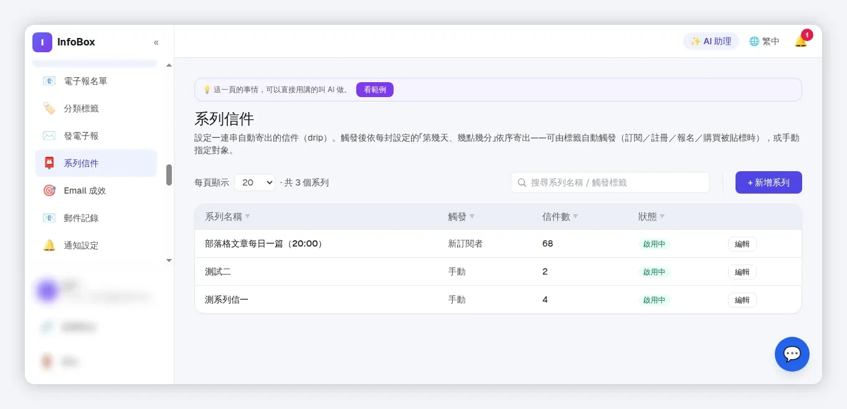Click the 新訂閱者 trigger cell

pos(466,243)
